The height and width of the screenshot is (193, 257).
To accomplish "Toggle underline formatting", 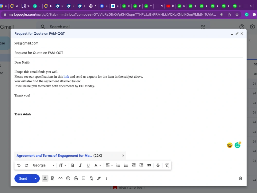I will tap(88, 165).
